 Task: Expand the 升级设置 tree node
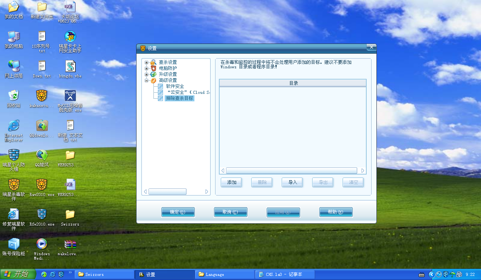147,74
